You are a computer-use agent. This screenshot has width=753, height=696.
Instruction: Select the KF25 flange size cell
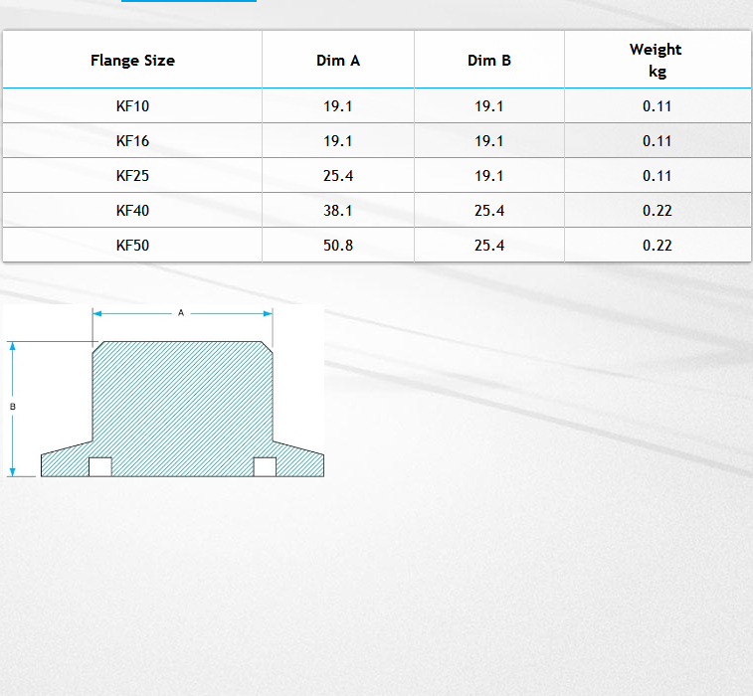[x=132, y=175]
